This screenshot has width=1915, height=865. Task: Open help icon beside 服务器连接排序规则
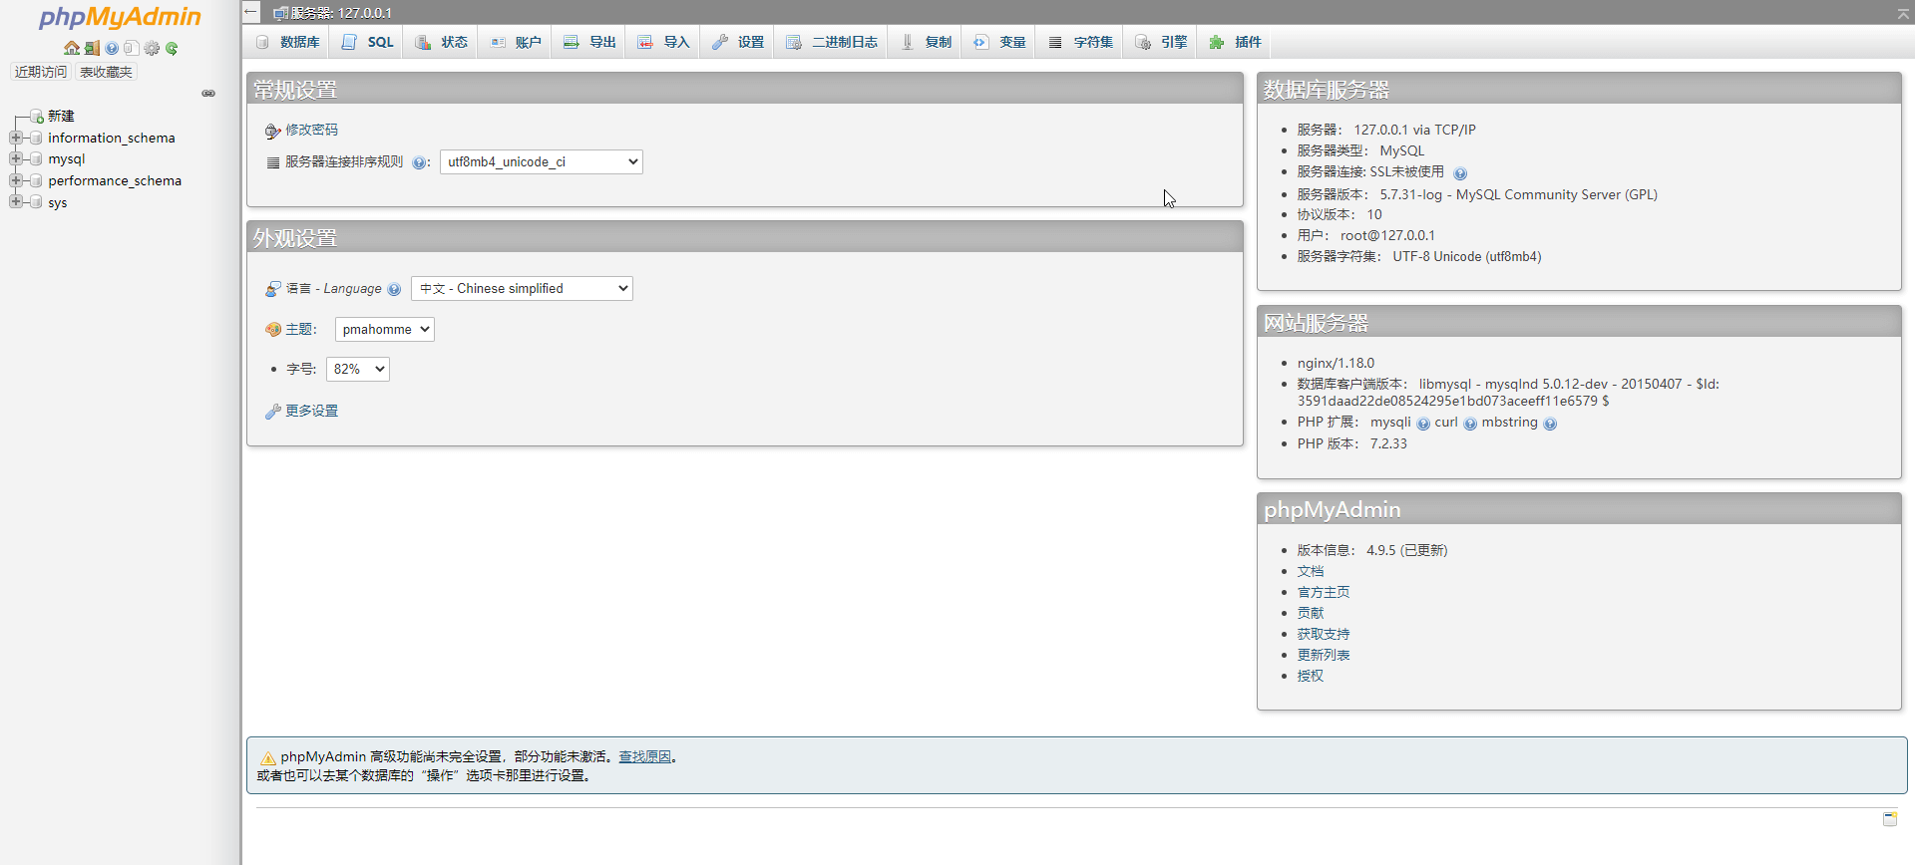click(x=419, y=162)
